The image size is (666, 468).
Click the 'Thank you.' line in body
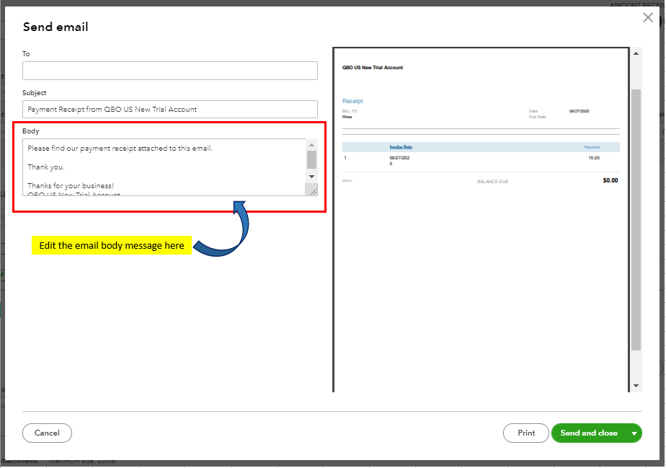click(46, 167)
